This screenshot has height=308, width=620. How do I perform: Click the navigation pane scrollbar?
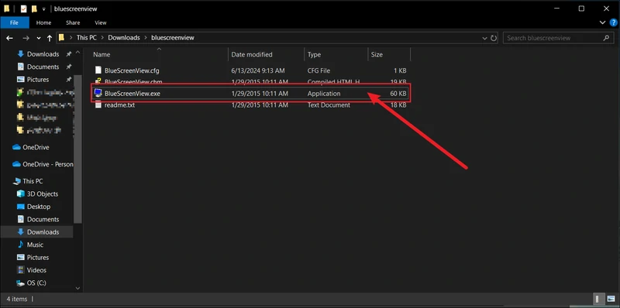tap(78, 149)
